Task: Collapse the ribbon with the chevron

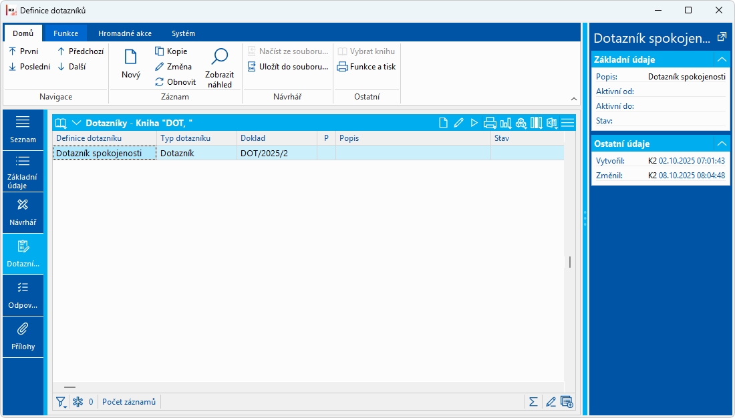Action: pos(574,99)
